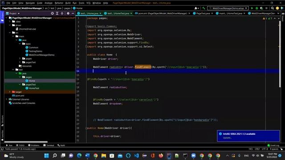Select opened file locate icon in Project panel
The image size is (285, 160).
(x=53, y=13)
